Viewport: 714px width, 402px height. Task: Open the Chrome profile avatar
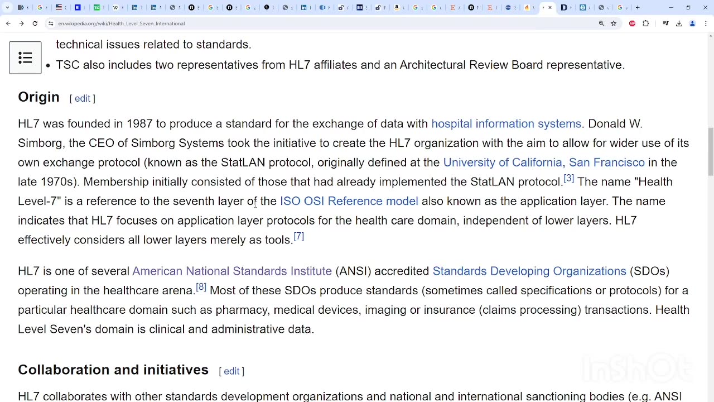click(692, 23)
